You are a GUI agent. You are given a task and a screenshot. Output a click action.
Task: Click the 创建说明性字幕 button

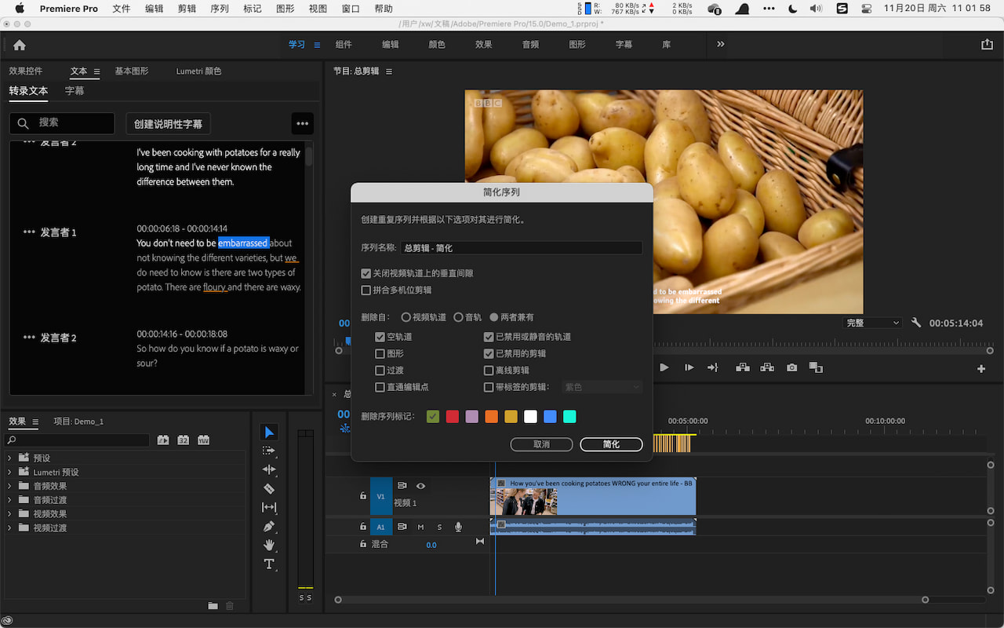click(x=168, y=123)
